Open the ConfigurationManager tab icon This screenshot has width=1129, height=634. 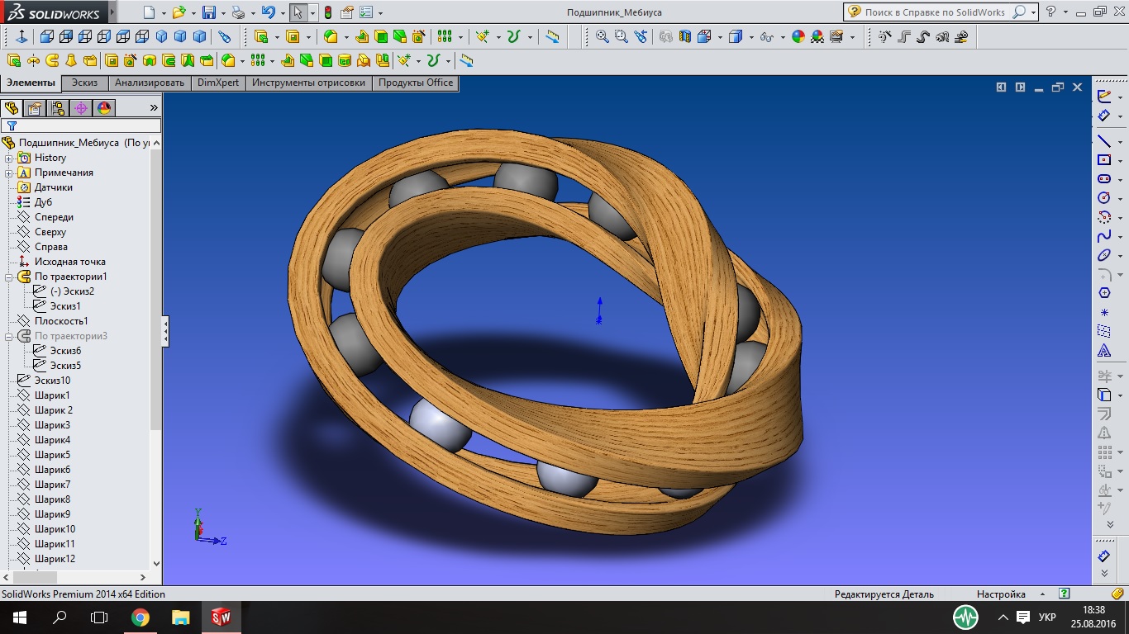click(x=57, y=108)
